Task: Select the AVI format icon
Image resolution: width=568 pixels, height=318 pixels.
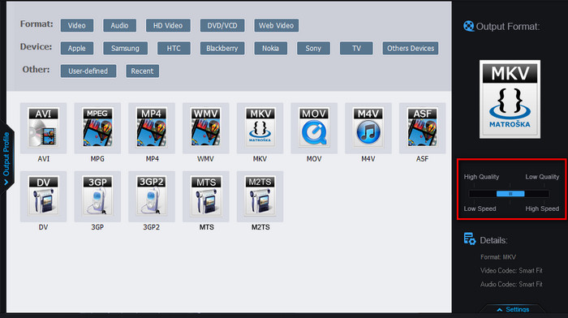Action: pos(43,127)
